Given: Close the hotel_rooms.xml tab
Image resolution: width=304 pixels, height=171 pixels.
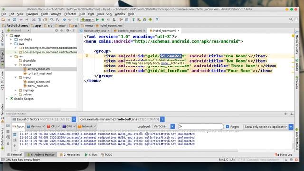Looking at the screenshot, I should tap(178, 31).
